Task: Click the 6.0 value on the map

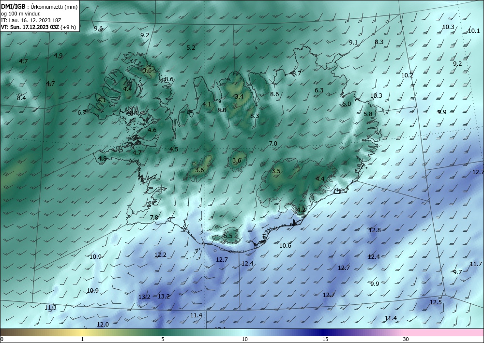Action: pos(347,104)
